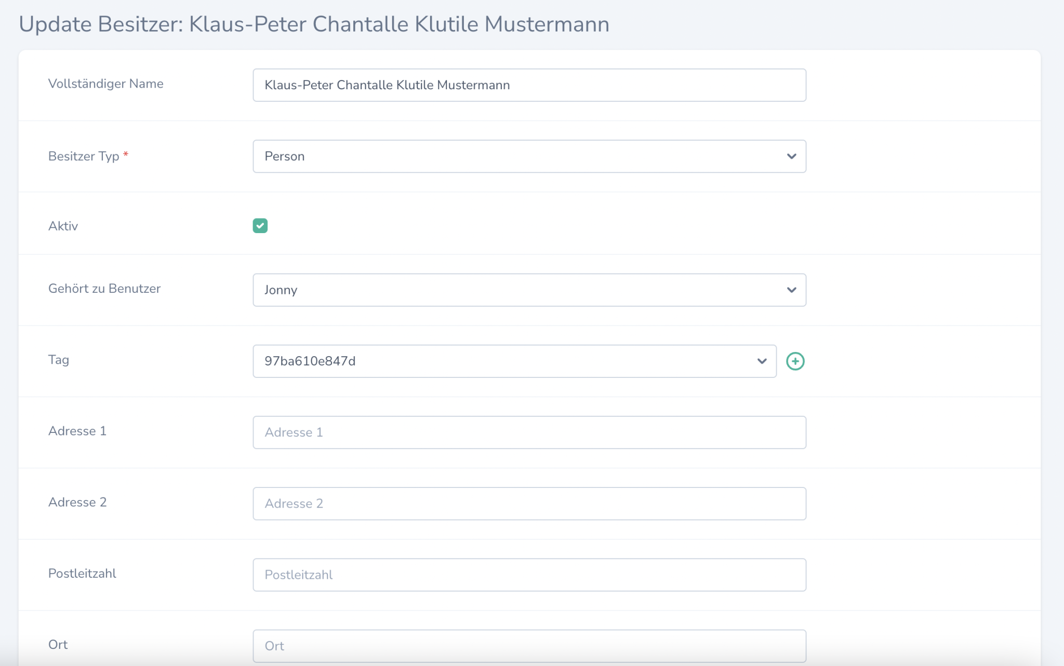Click into the Adresse 2 input
This screenshot has height=666, width=1064.
pos(529,504)
